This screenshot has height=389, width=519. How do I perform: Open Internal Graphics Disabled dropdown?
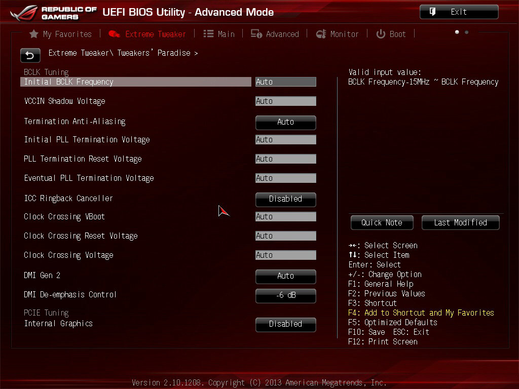click(286, 324)
